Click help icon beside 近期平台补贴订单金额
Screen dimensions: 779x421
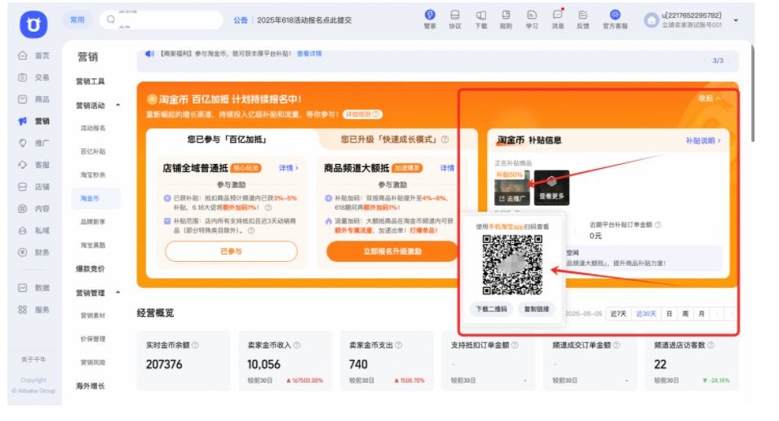(x=657, y=224)
